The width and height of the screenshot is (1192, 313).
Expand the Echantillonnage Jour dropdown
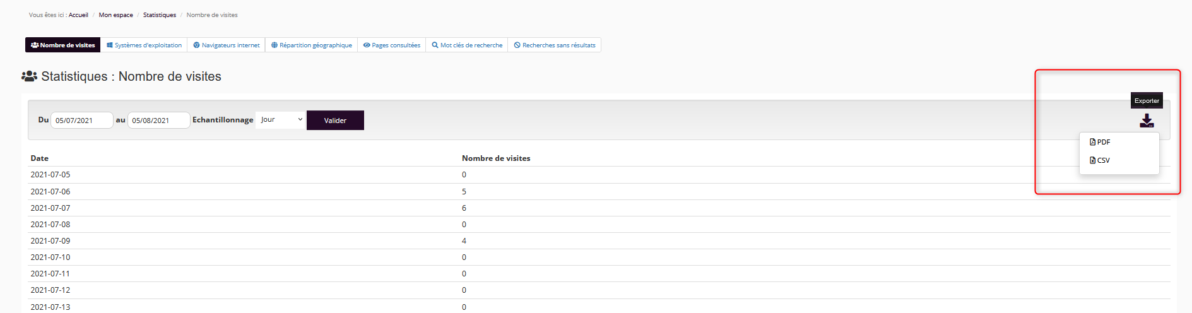(281, 120)
